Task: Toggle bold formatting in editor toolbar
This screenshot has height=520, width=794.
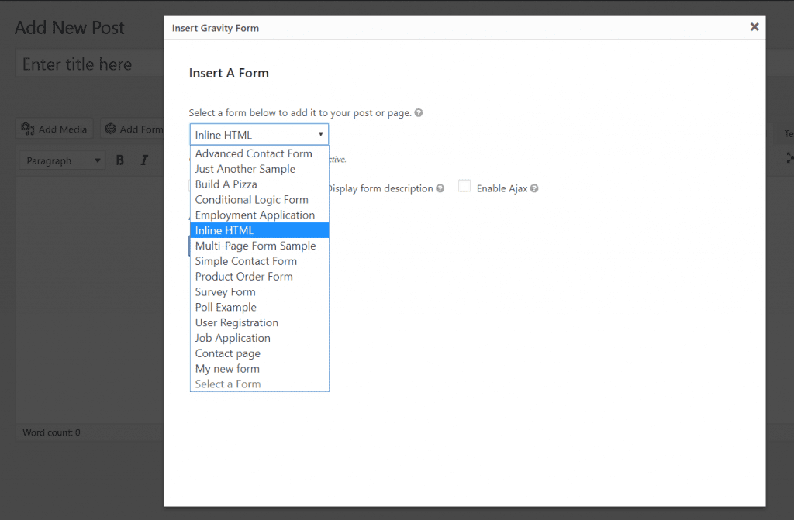Action: point(120,160)
